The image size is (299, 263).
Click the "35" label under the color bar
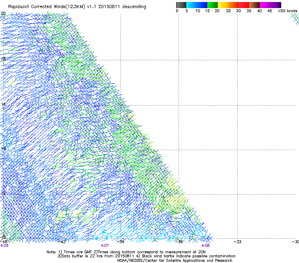pyautogui.click(x=249, y=11)
